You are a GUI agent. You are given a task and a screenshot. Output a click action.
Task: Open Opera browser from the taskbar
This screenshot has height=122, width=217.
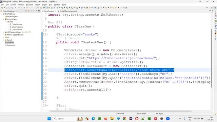[137, 119]
